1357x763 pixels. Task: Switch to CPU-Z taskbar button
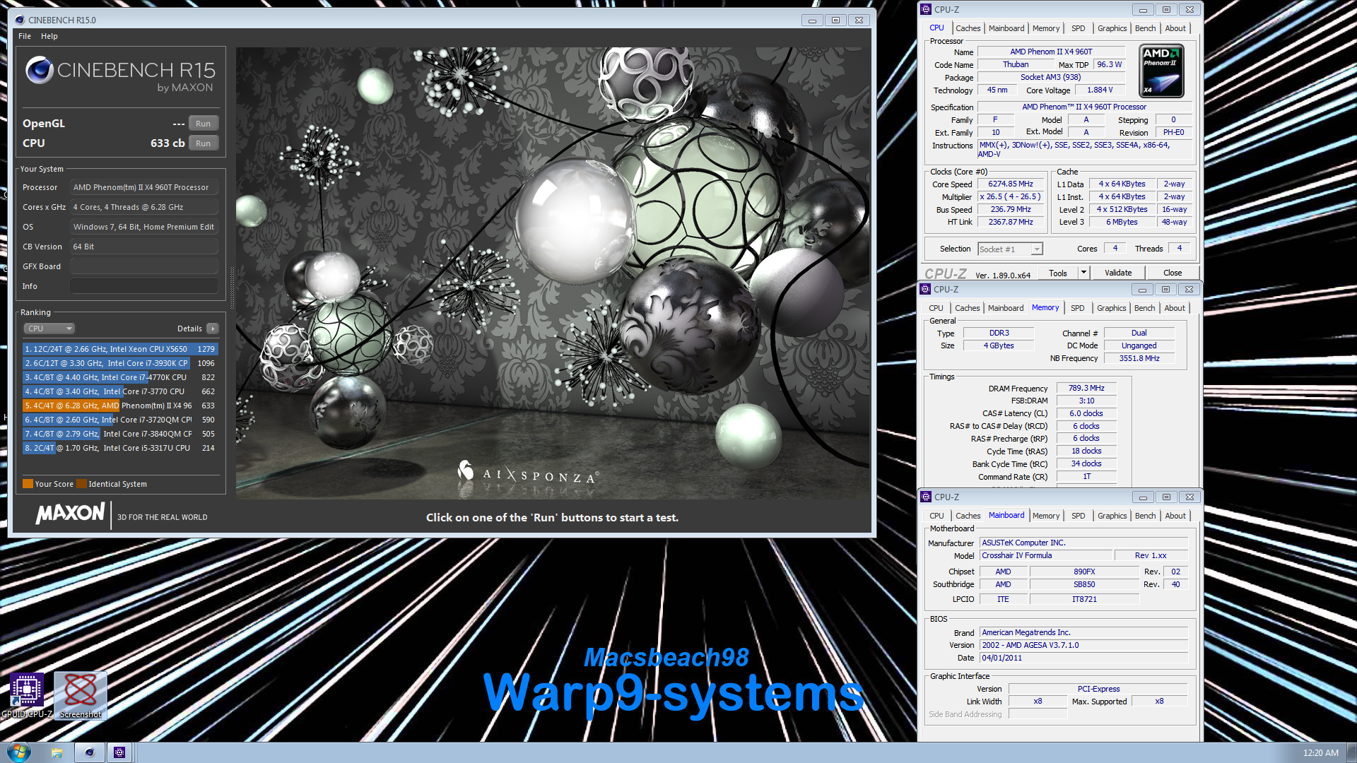(x=119, y=752)
